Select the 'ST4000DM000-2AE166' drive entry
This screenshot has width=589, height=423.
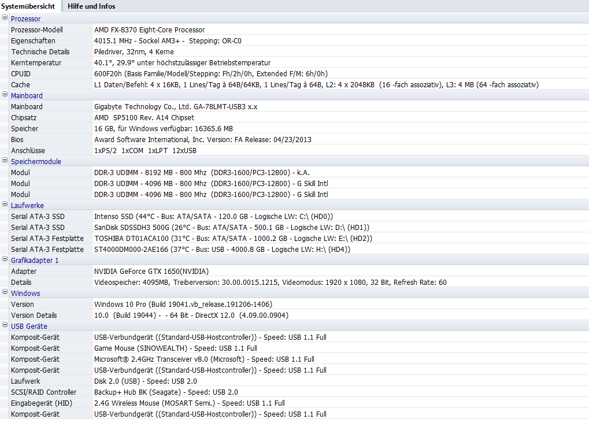coord(222,250)
